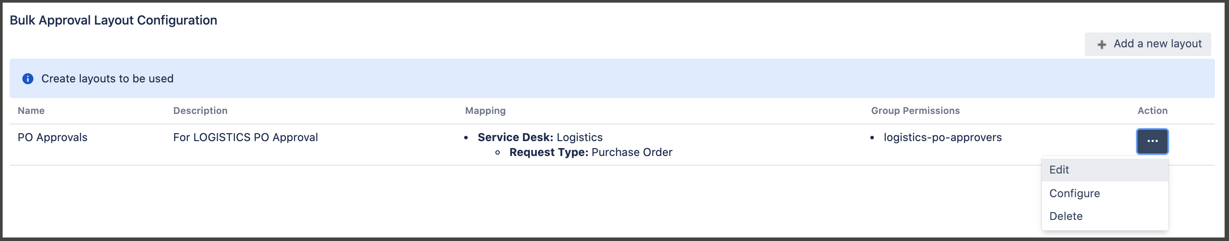Toggle the three-dot action menu button
1229x241 pixels.
[1152, 141]
